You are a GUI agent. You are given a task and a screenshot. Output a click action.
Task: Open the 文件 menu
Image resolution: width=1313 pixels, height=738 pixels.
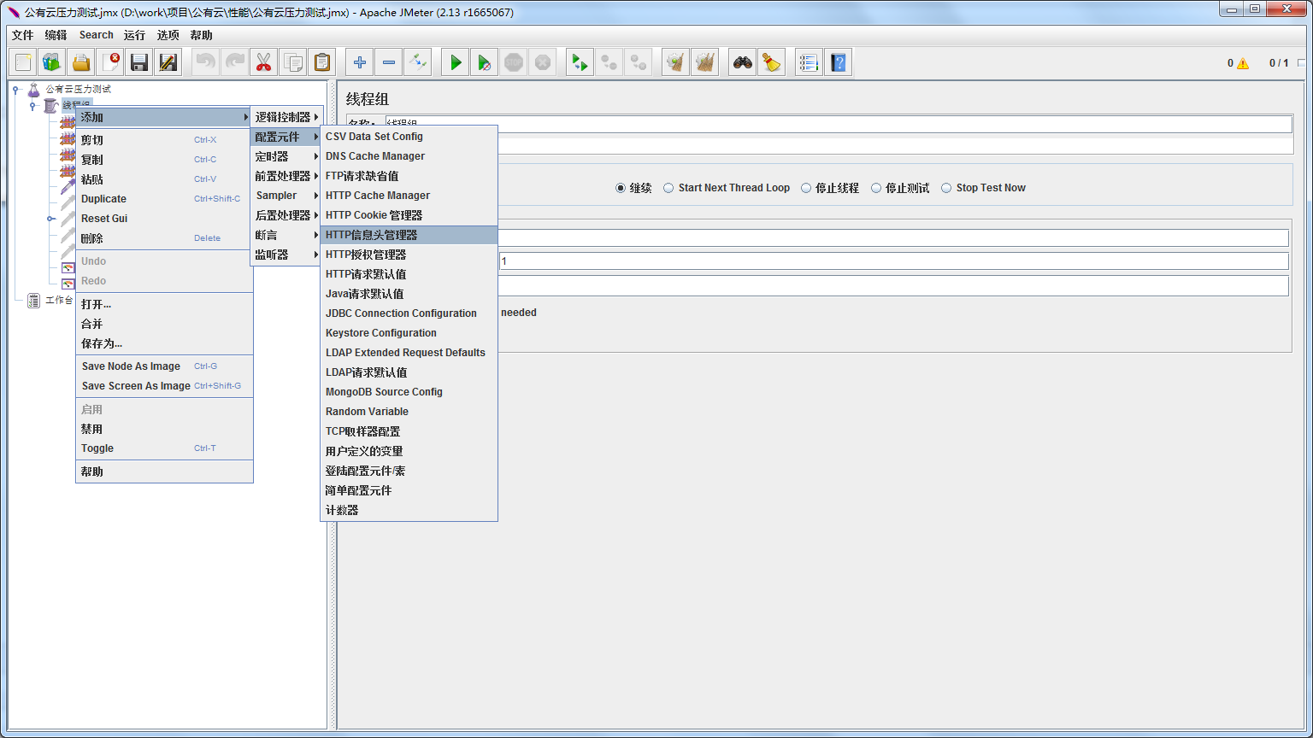click(23, 35)
